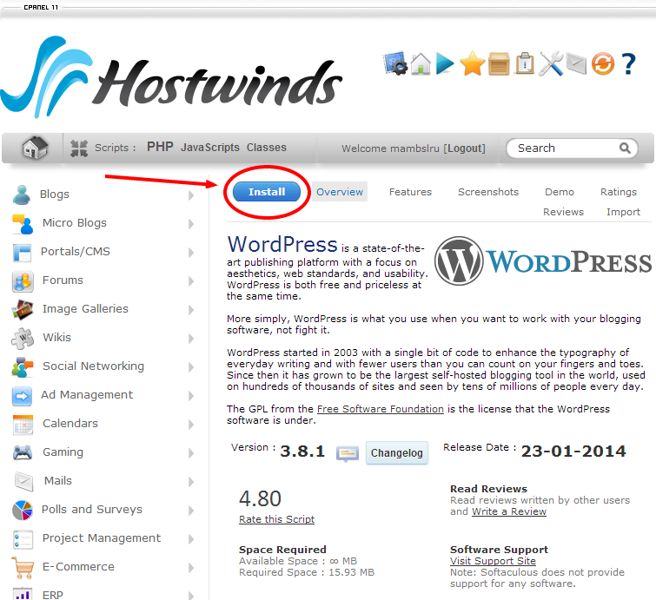This screenshot has height=600, width=656.
Task: Open the Changelog button
Action: (396, 453)
